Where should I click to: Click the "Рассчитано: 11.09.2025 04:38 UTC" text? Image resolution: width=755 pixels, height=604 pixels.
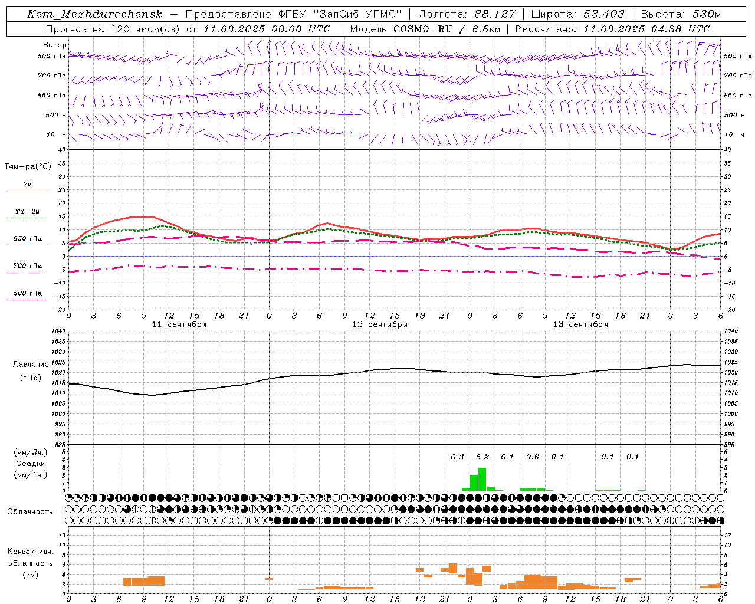[612, 29]
